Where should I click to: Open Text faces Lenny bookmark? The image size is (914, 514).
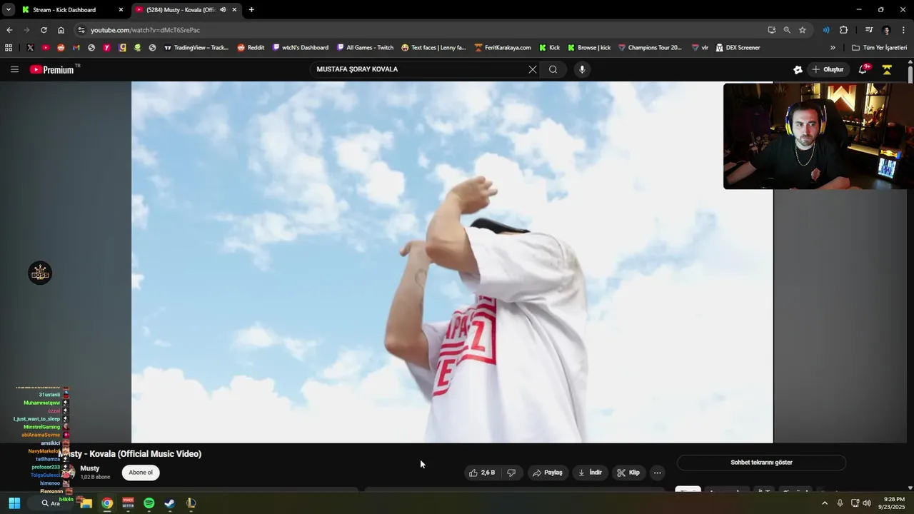pos(433,48)
